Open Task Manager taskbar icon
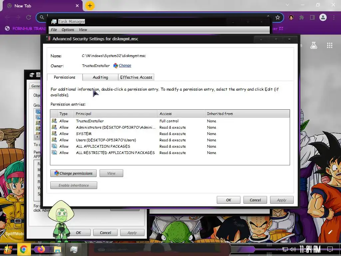 74,249
